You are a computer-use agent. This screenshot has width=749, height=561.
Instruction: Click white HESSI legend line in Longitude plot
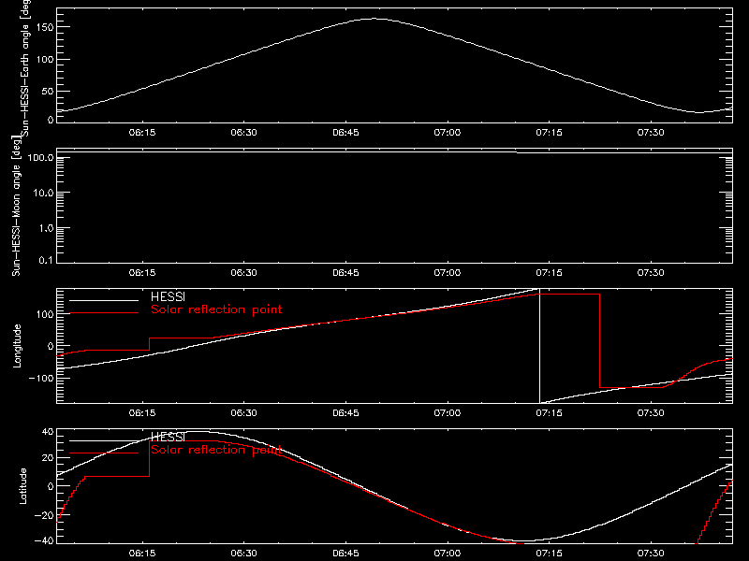coord(104,300)
